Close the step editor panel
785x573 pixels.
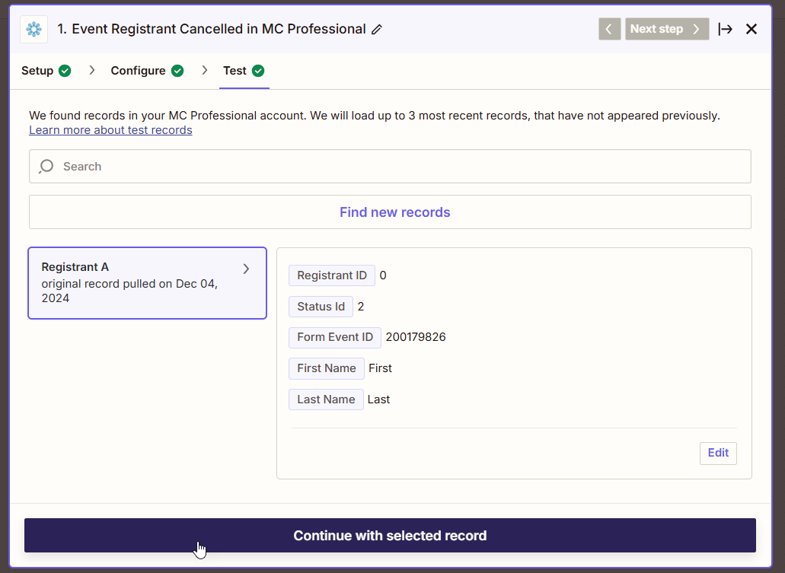coord(751,29)
